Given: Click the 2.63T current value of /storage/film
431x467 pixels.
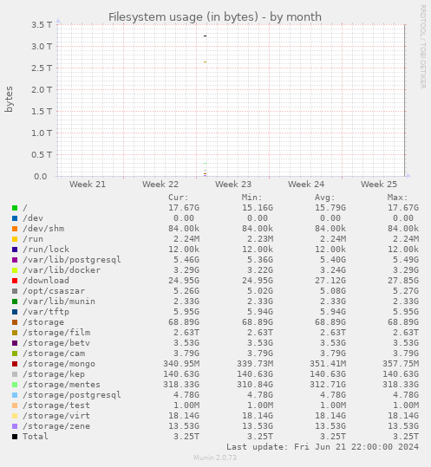Looking at the screenshot, I should (x=186, y=333).
